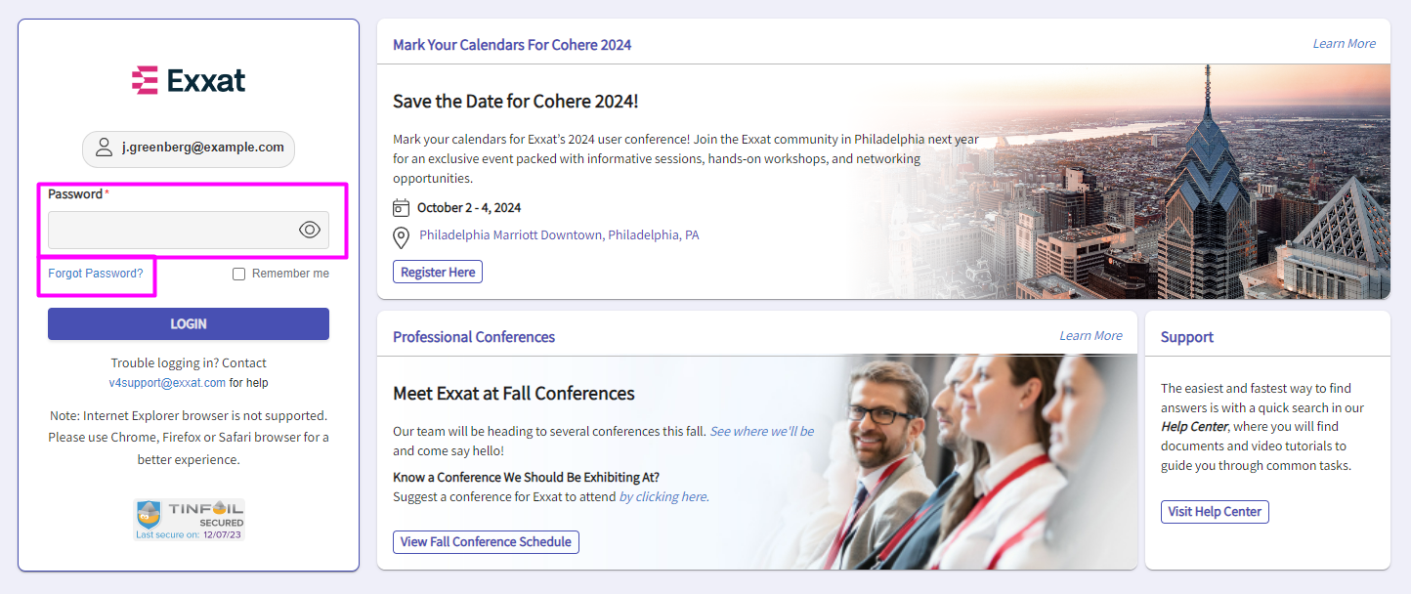The width and height of the screenshot is (1411, 594).
Task: Click the Tinfoil Secured badge
Action: [x=189, y=520]
